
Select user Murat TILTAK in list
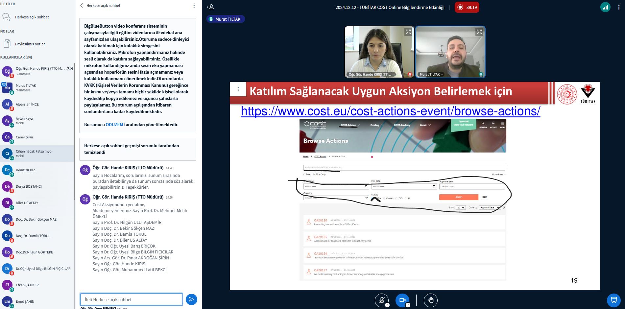click(x=37, y=88)
